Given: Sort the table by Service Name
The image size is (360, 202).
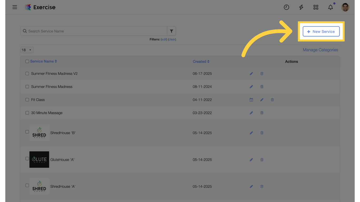Looking at the screenshot, I should pos(43,61).
